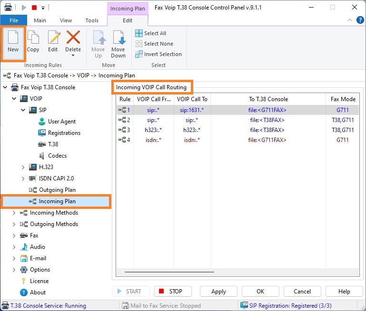Expand the Incoming Methods tree node
Image resolution: width=366 pixels, height=311 pixels.
14,213
